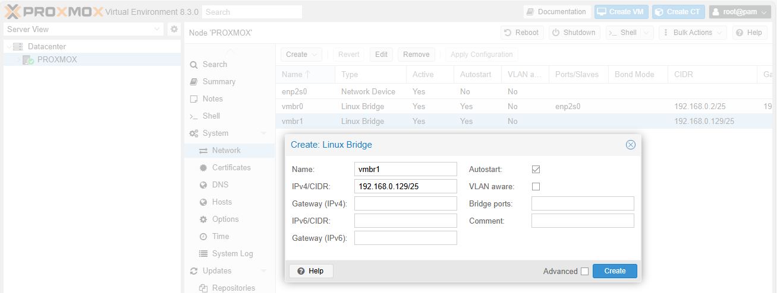Expand Shell options dropdown arrow

(x=647, y=33)
